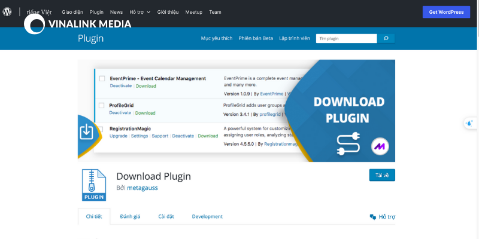479x239 pixels.
Task: Open Plugin in top navigation
Action: (96, 12)
